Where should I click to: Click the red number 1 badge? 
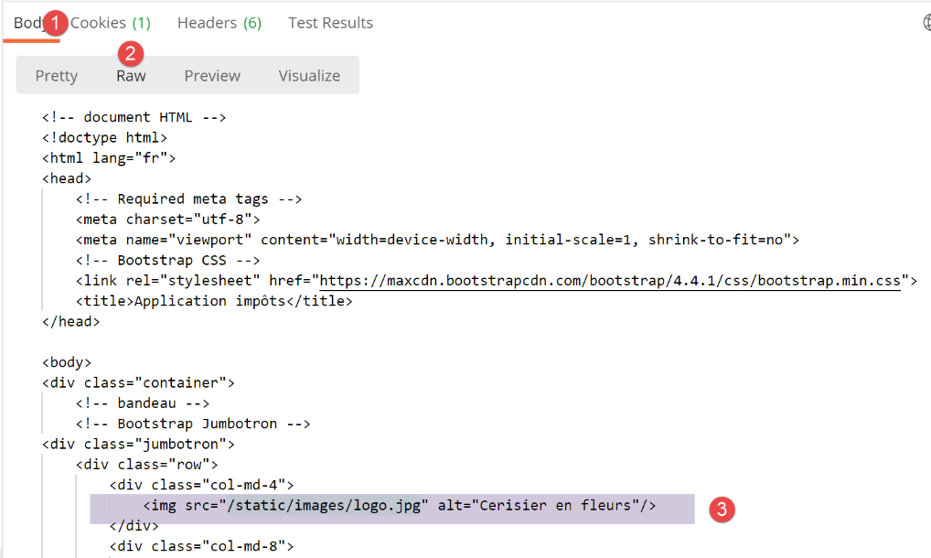click(55, 20)
